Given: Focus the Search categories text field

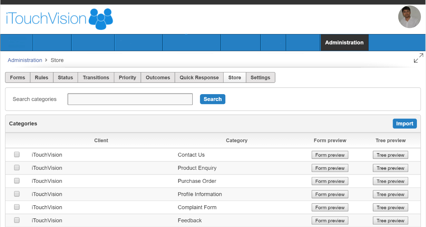Looking at the screenshot, I should pos(130,99).
